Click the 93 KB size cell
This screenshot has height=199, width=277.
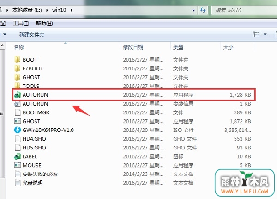(x=244, y=148)
